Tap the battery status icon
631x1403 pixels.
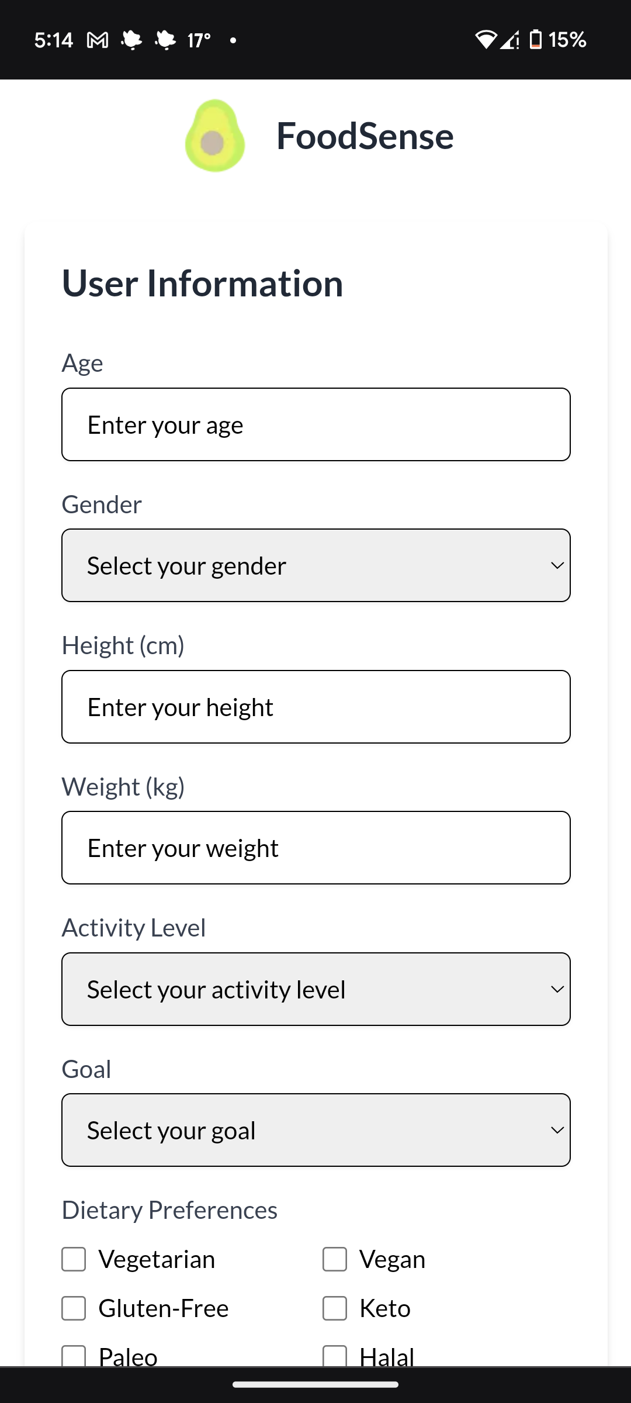pyautogui.click(x=535, y=40)
